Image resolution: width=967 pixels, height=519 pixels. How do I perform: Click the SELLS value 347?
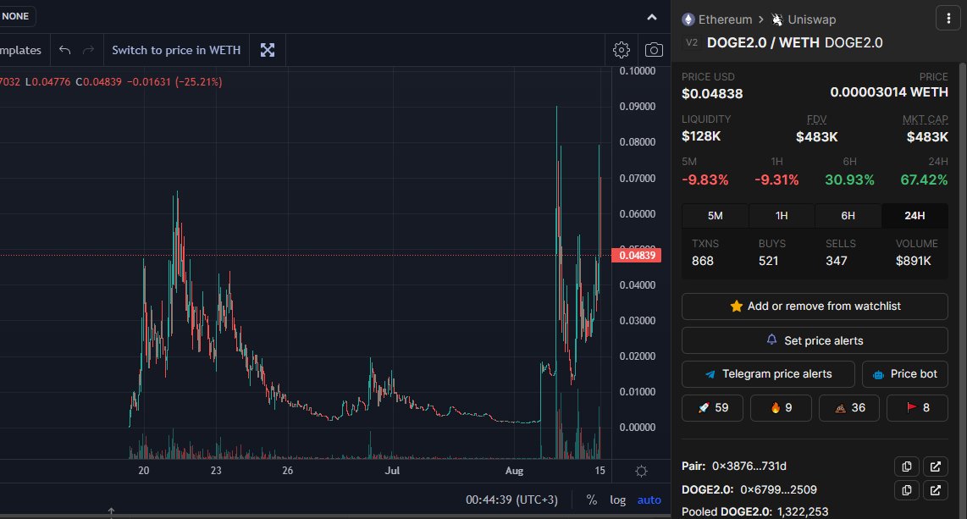837,262
